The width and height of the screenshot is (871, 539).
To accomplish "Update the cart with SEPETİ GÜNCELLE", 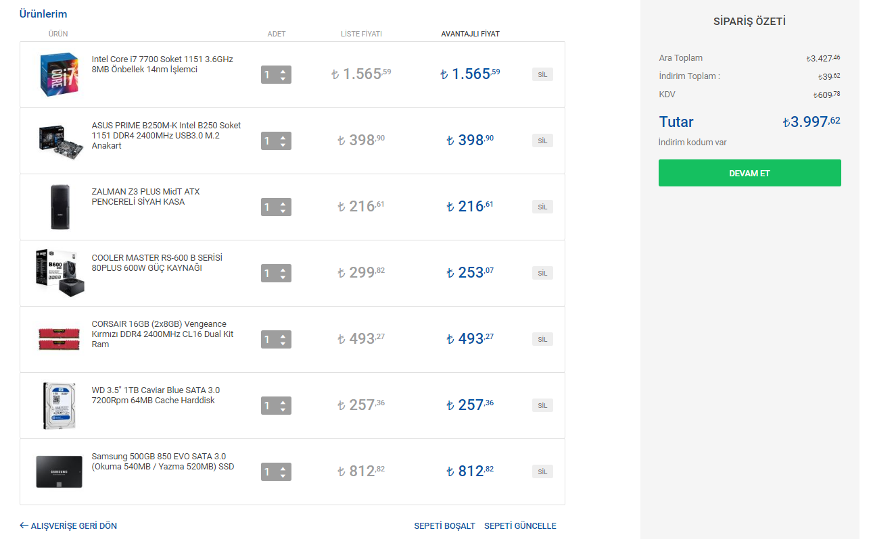I will point(521,525).
